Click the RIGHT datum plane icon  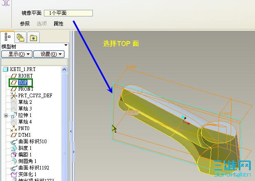14,76
